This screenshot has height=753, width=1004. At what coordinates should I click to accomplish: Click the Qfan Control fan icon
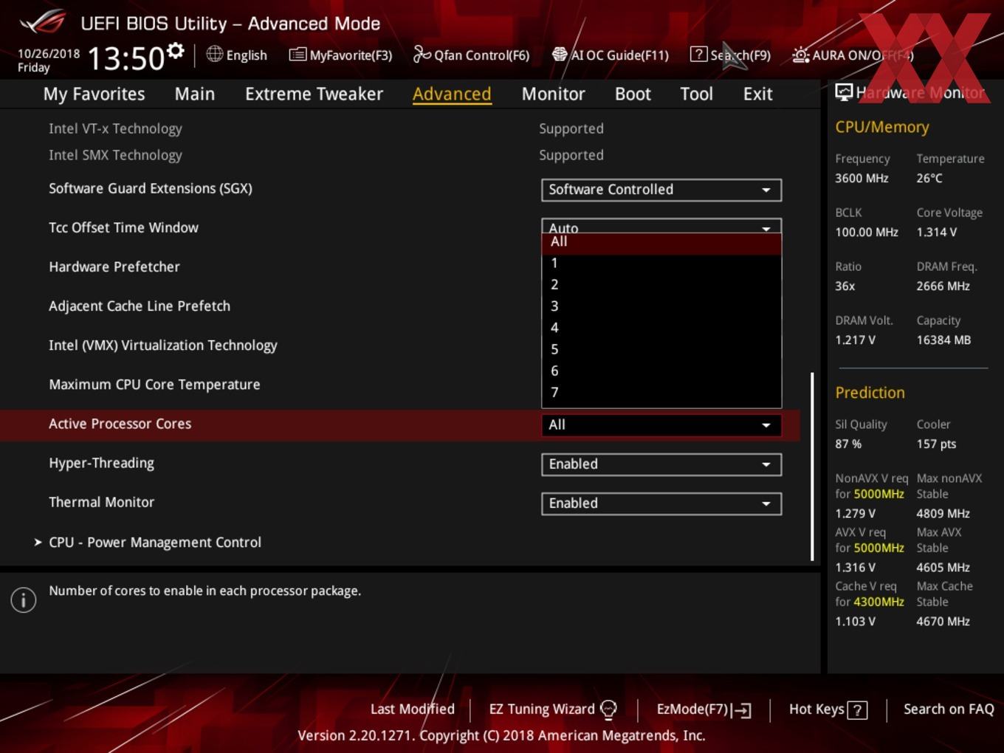(422, 54)
